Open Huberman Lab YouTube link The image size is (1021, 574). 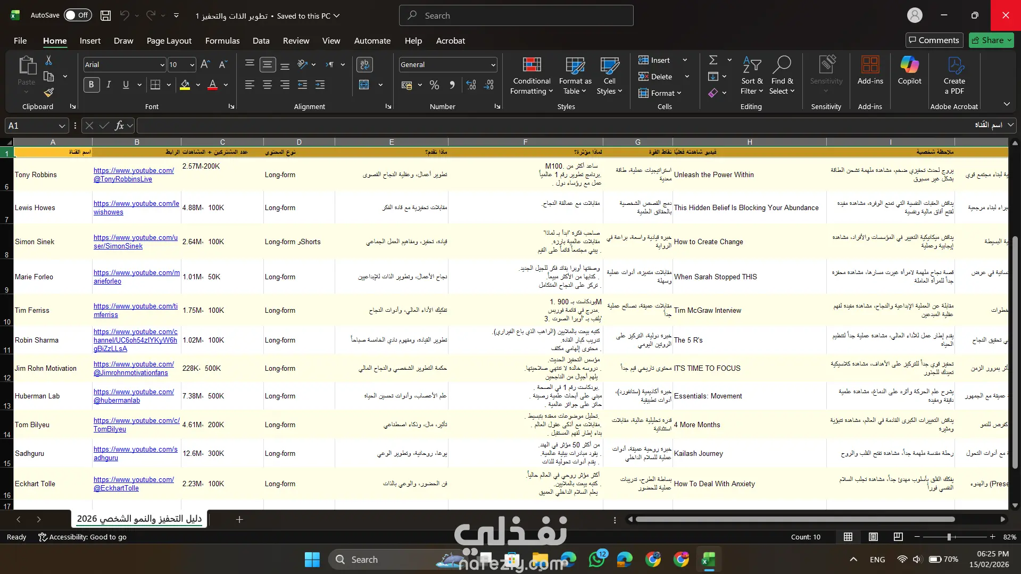[x=134, y=396]
